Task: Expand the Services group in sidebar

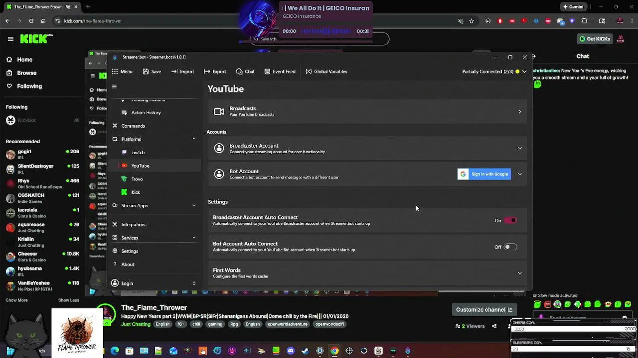Action: (194, 238)
